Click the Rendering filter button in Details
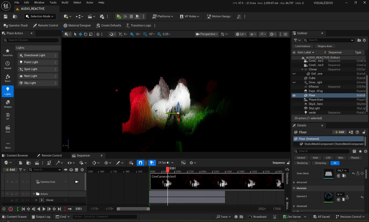369x222 pixels. click(x=302, y=163)
